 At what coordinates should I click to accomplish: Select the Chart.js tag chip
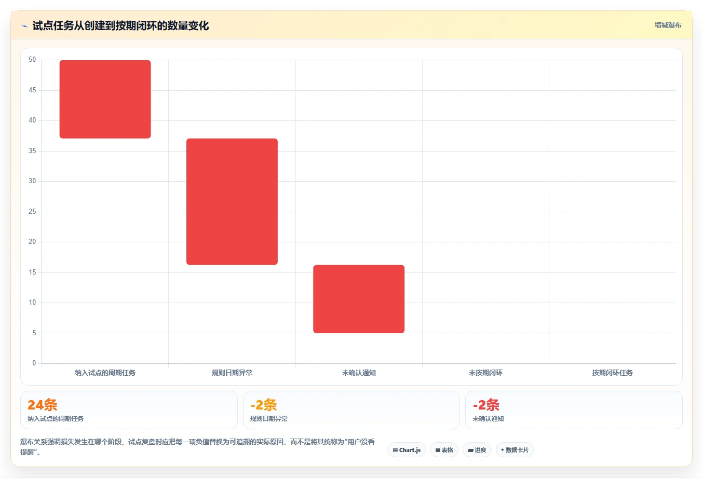(x=407, y=450)
